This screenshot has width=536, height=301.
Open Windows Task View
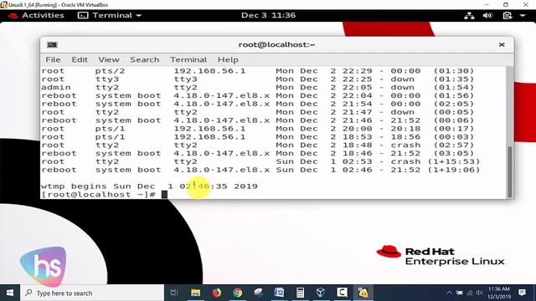pyautogui.click(x=174, y=293)
